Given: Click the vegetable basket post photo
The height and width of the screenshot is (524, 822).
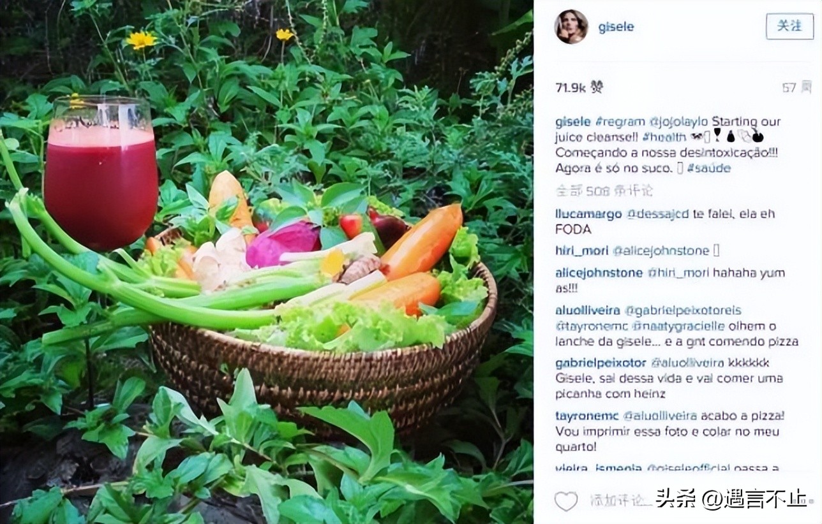Looking at the screenshot, I should 267,262.
